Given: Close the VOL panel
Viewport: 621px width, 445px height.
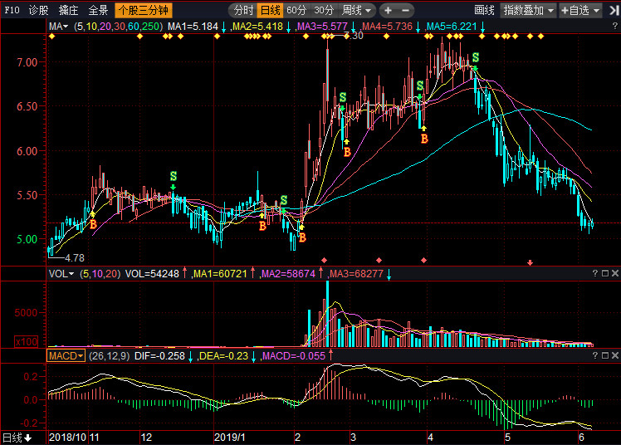Looking at the screenshot, I should [x=614, y=273].
